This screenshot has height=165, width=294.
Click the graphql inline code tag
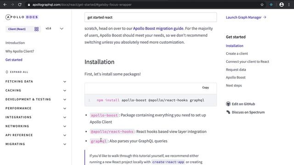[x=99, y=141]
